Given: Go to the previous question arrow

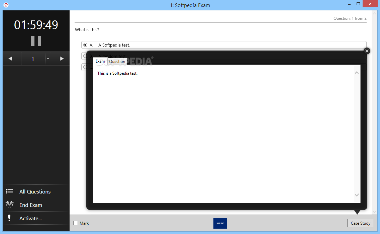Looking at the screenshot, I should tap(10, 59).
